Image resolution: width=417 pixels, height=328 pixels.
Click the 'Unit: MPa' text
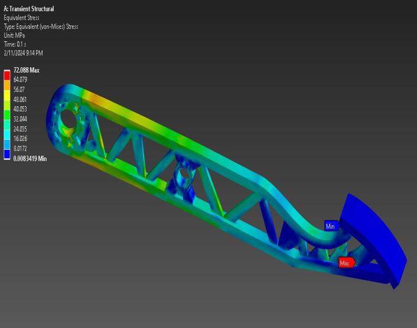[14, 35]
